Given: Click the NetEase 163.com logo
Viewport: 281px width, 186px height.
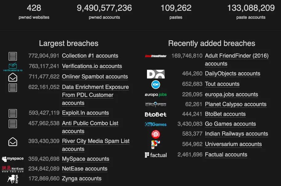Looking at the screenshot, I should coord(13,169).
